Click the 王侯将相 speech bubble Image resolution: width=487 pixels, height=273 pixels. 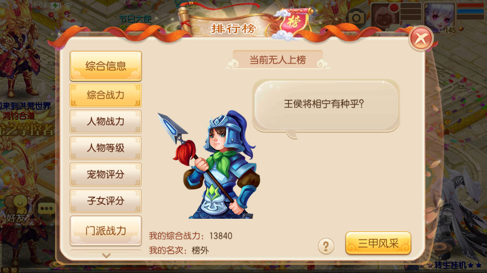[x=326, y=106]
